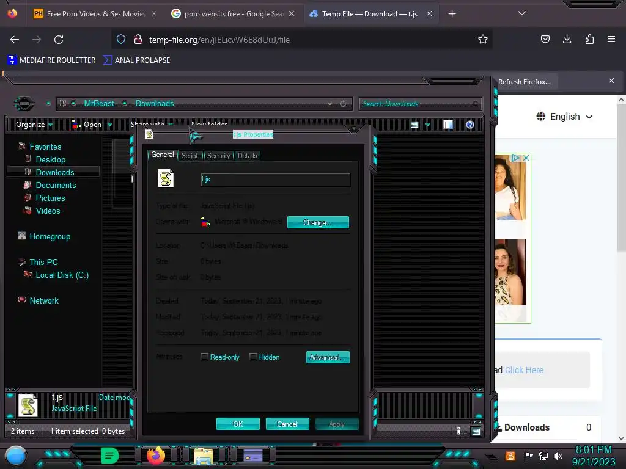Confirm the Properties dialog with OK
The height and width of the screenshot is (469, 626).
point(238,424)
